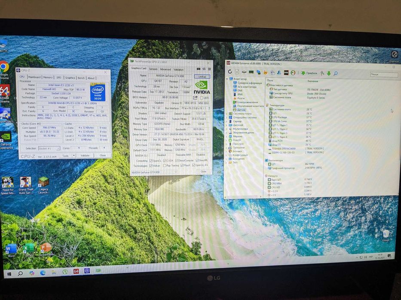Expand the Операційна система tree node
401x300 pixels.
227,117
